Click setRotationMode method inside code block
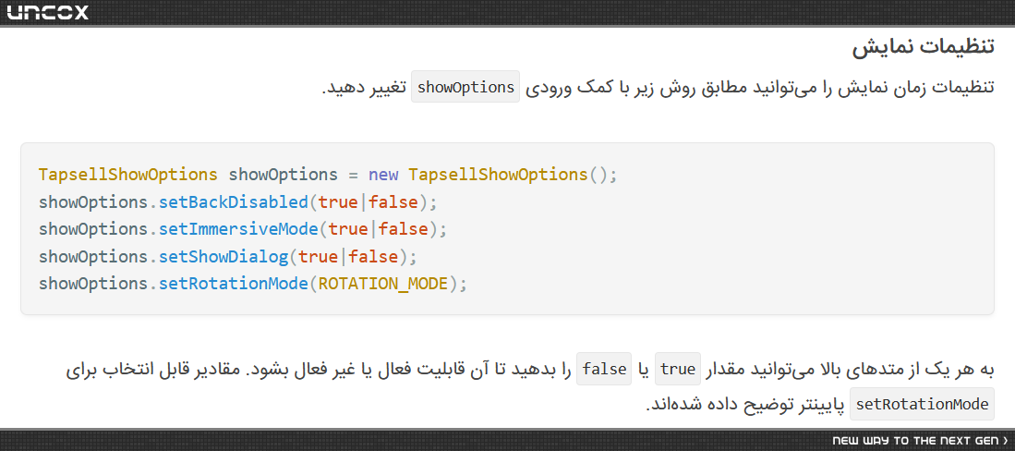This screenshot has width=1015, height=451. [x=233, y=284]
